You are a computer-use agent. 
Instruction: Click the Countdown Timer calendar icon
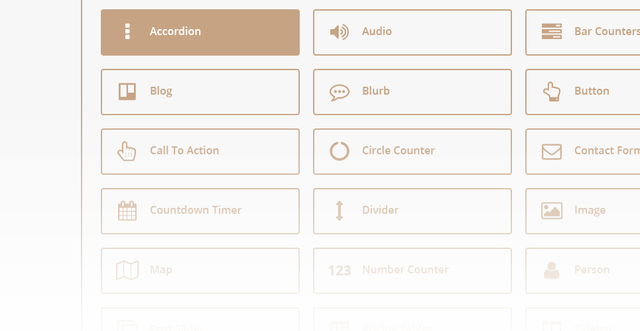[127, 211]
